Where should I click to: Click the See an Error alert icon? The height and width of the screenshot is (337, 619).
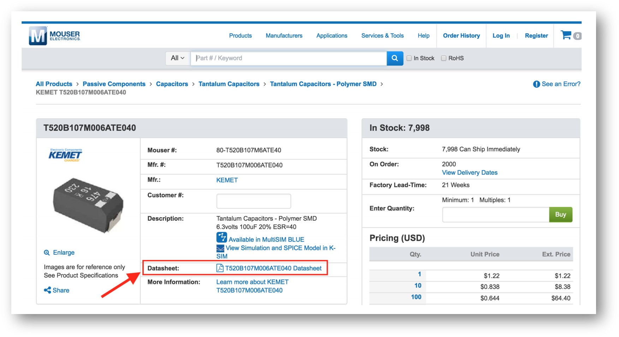tap(536, 84)
